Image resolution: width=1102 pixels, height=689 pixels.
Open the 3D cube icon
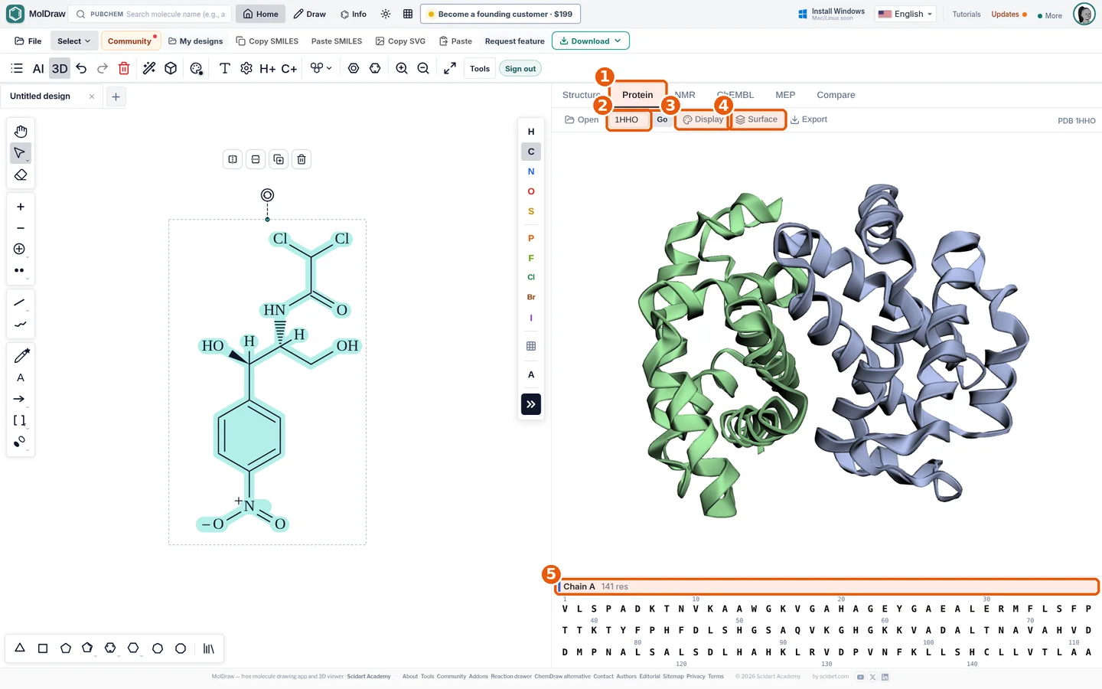(x=171, y=69)
